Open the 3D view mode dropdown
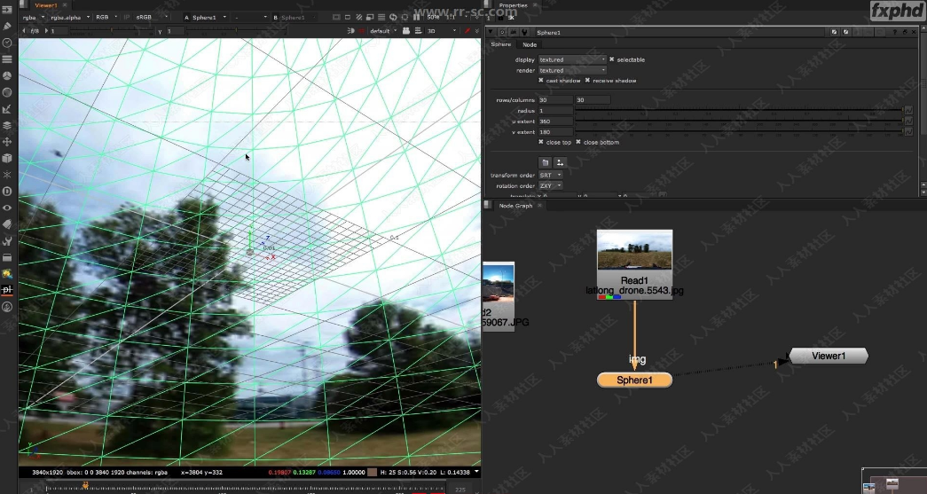The width and height of the screenshot is (927, 494). (x=442, y=31)
